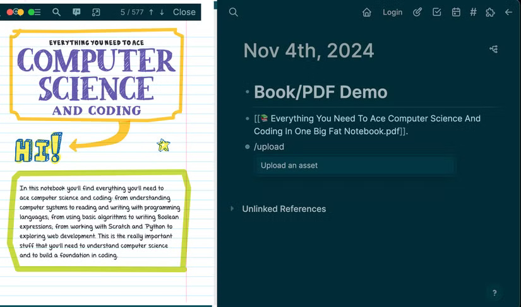
Task: Click the PDF page number 5 / 577
Action: [x=132, y=12]
